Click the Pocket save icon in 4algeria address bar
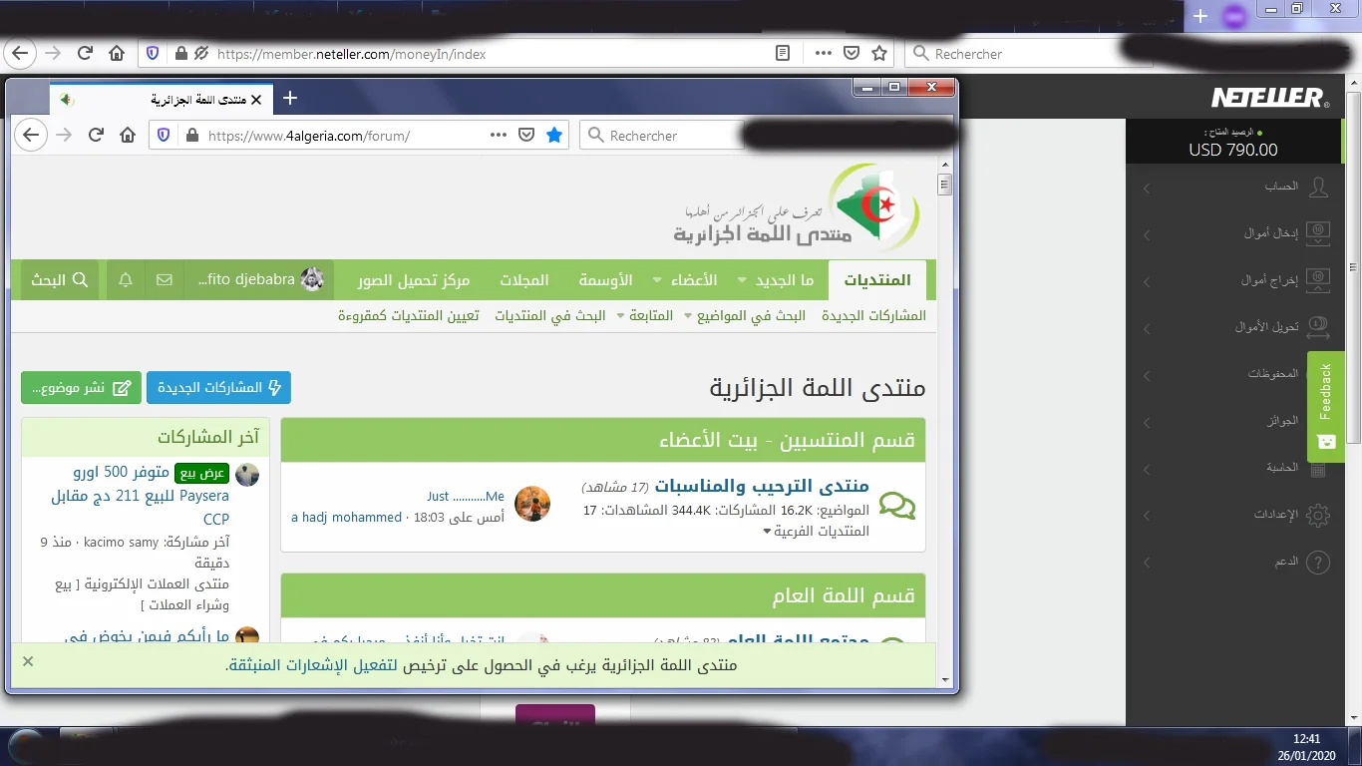This screenshot has height=766, width=1362. (x=526, y=135)
